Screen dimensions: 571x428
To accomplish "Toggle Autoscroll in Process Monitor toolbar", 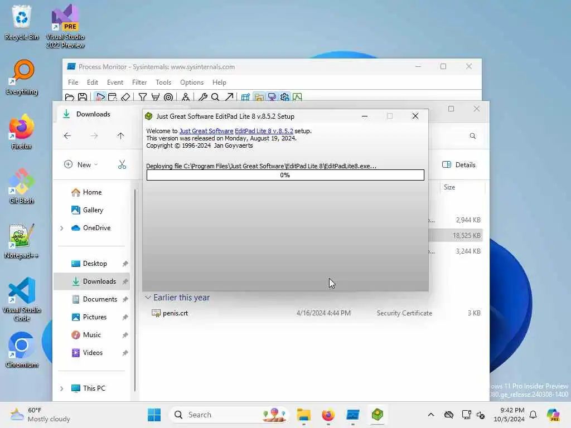I will coord(113,97).
